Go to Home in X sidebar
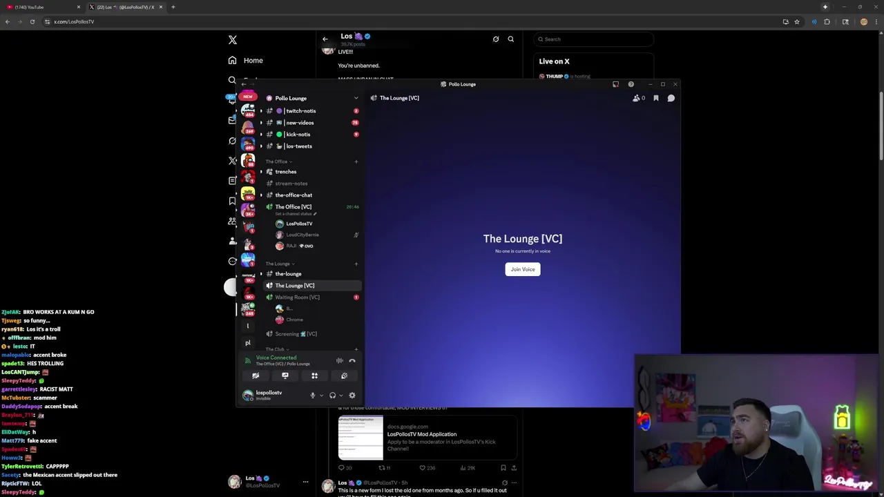Image resolution: width=884 pixels, height=497 pixels. (x=245, y=61)
